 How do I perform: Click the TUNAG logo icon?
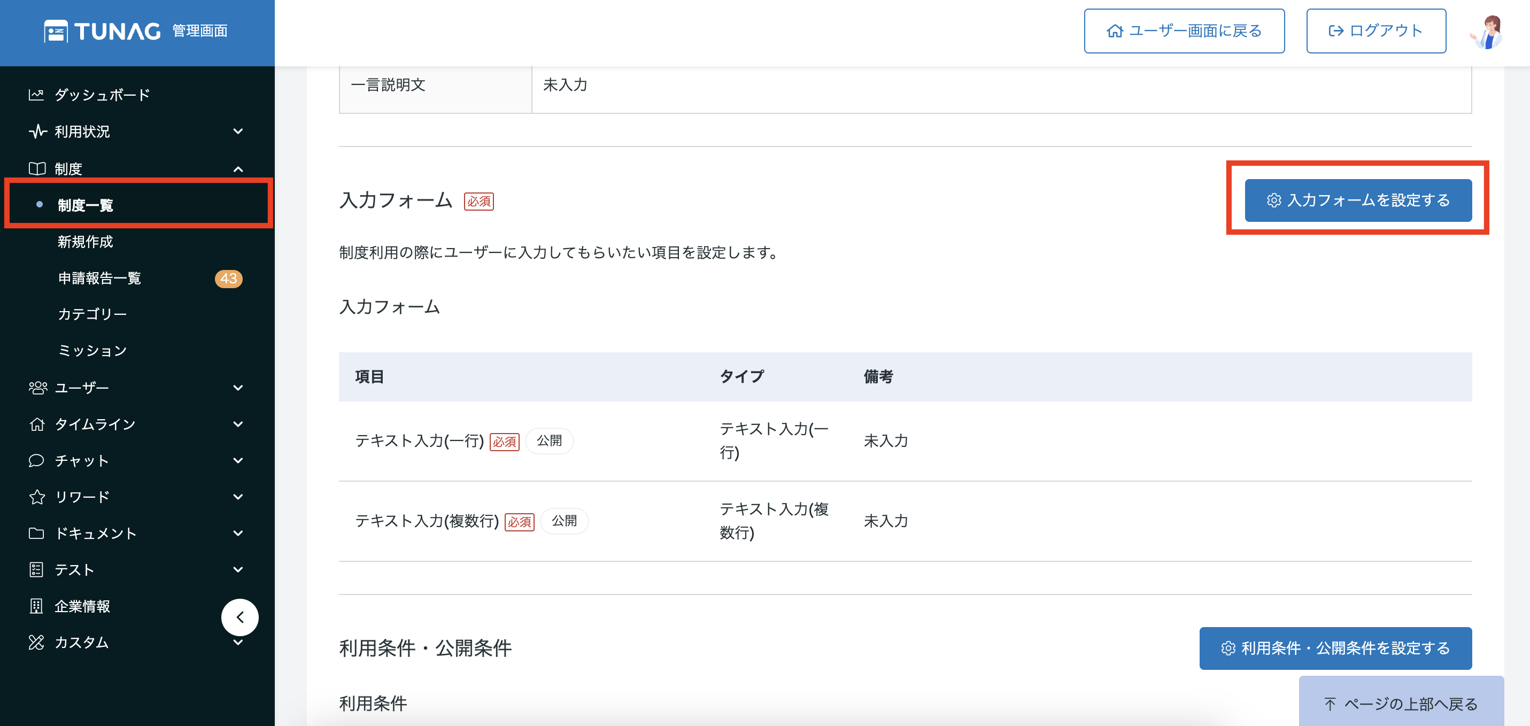(x=56, y=31)
